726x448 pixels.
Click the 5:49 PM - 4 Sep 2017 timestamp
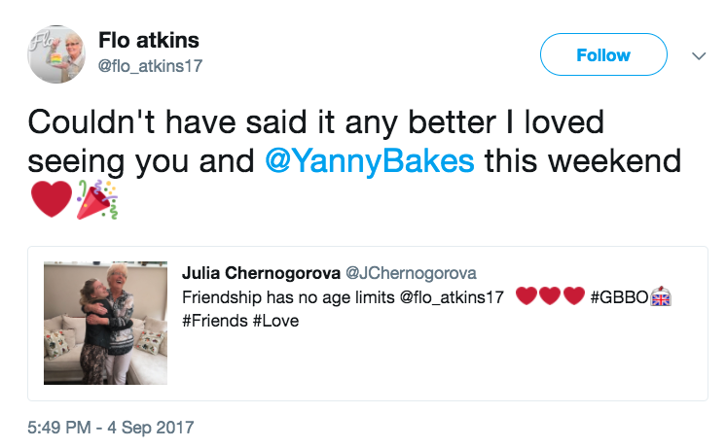(x=111, y=427)
